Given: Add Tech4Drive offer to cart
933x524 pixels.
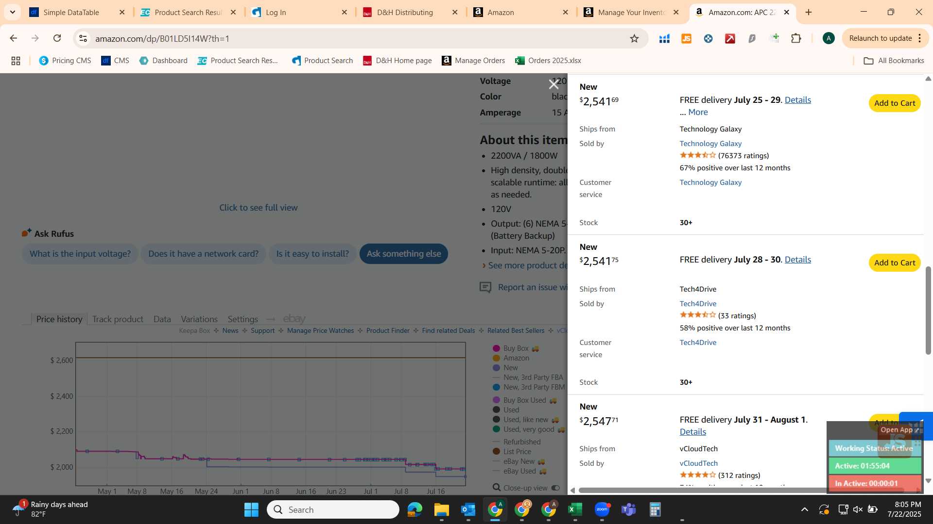Looking at the screenshot, I should [x=894, y=262].
